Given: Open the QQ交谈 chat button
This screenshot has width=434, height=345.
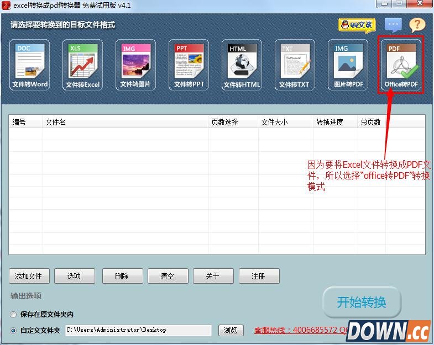Looking at the screenshot, I should 357,25.
